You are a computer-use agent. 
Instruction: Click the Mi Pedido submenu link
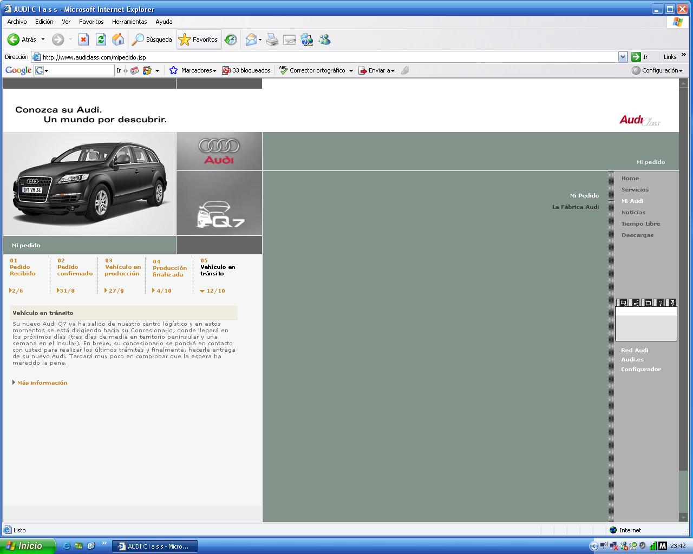(x=584, y=196)
